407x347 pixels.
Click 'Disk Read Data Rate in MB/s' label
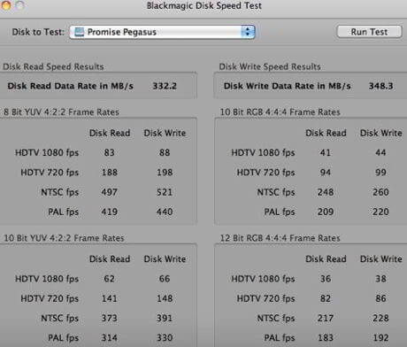71,86
